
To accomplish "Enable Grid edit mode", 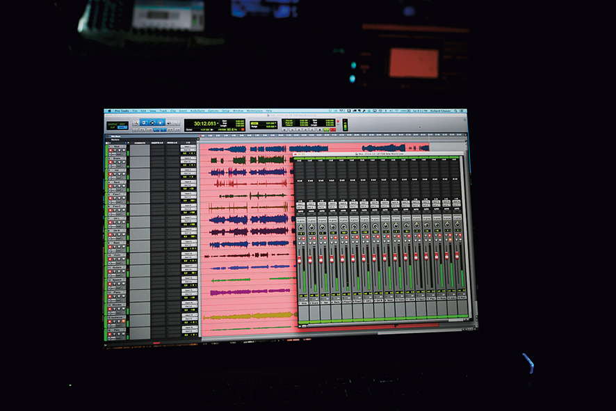I will tap(122, 127).
